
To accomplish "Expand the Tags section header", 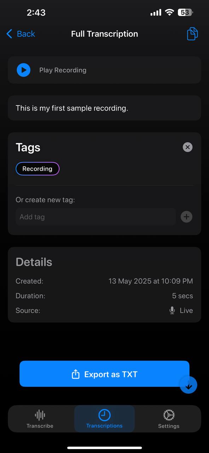I will pyautogui.click(x=28, y=147).
